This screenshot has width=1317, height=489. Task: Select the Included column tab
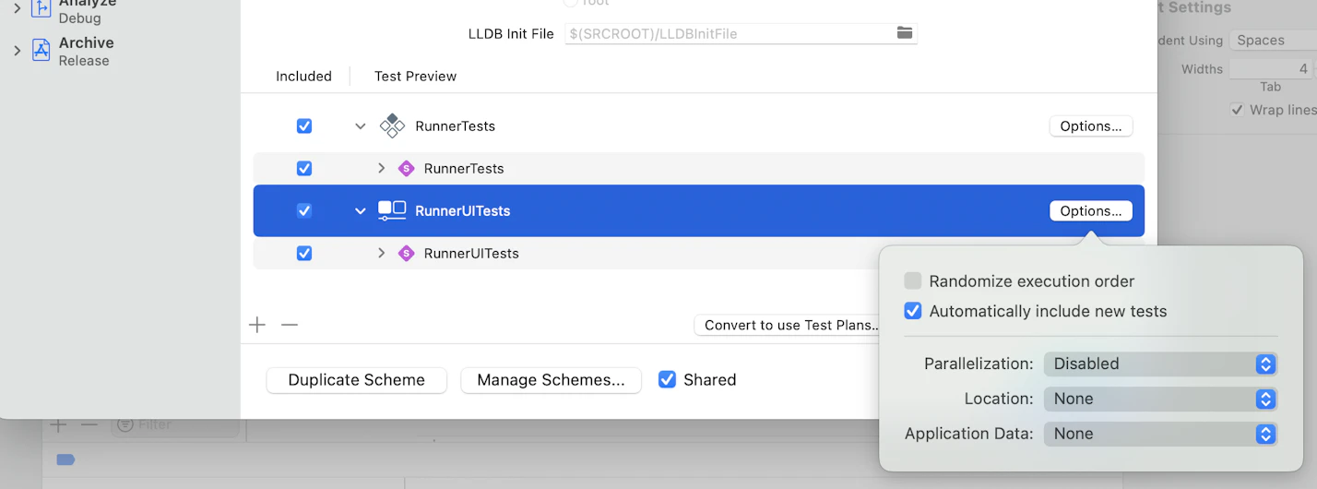tap(303, 77)
